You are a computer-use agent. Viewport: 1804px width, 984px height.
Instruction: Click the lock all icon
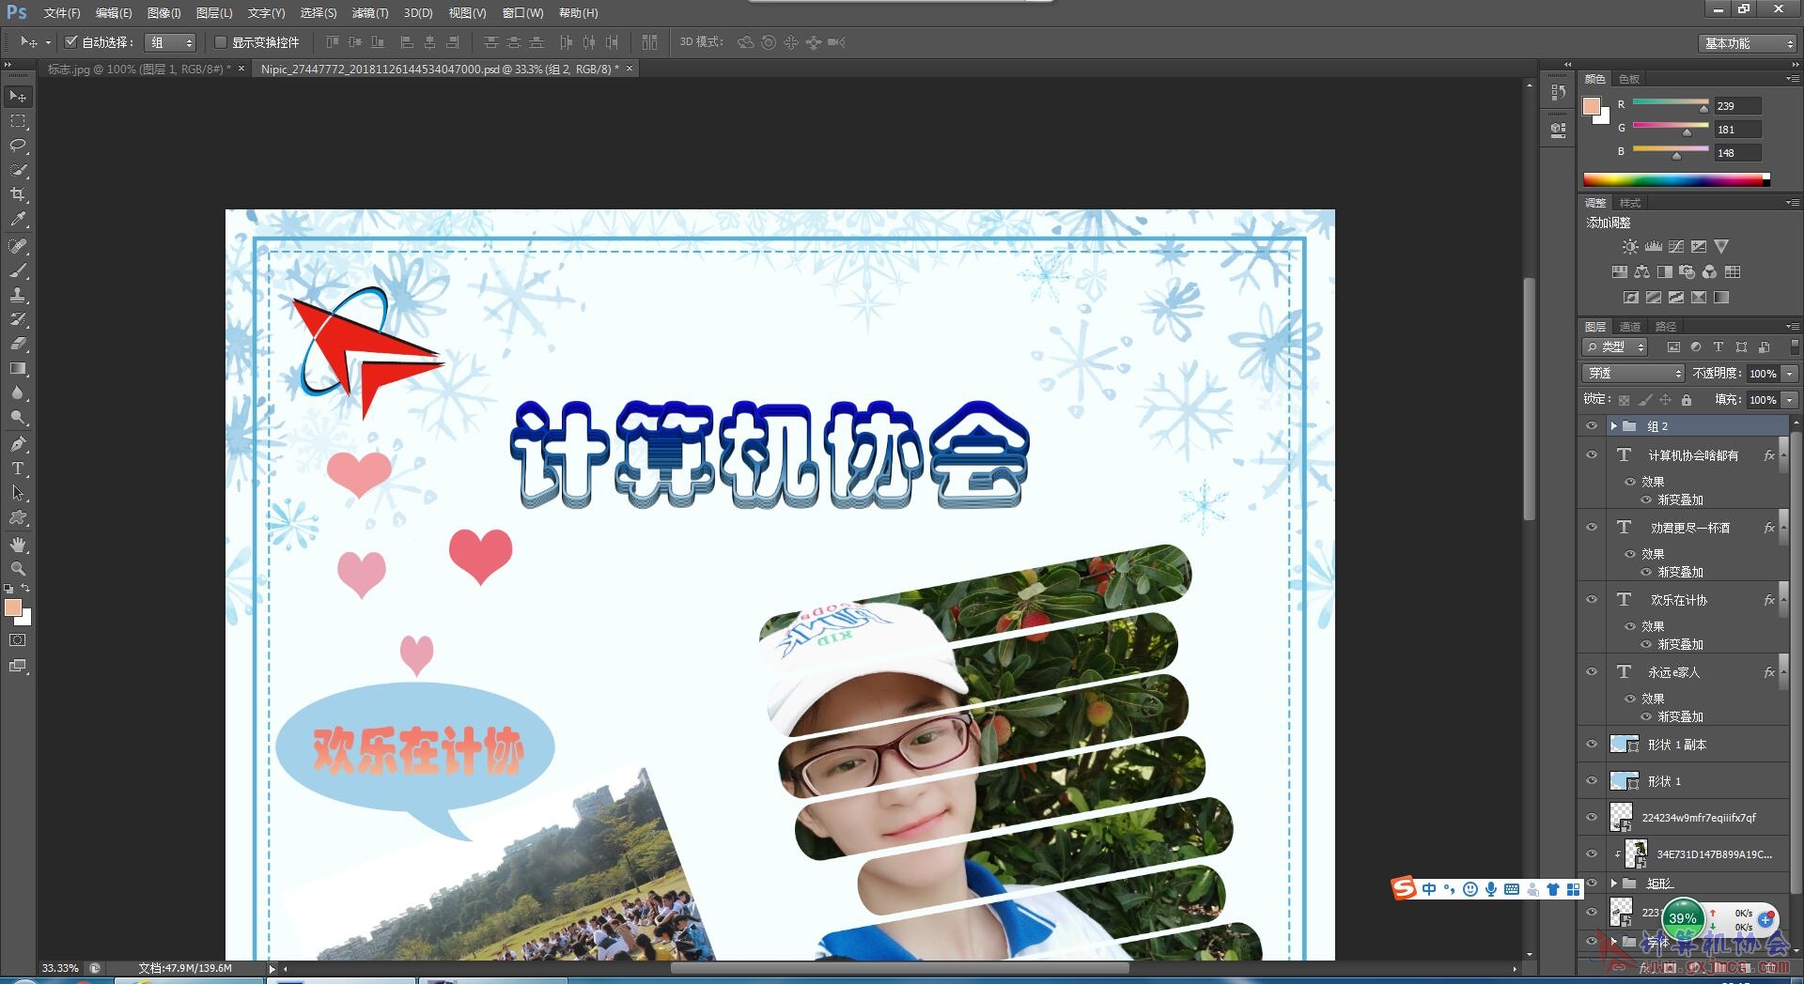[x=1687, y=400]
